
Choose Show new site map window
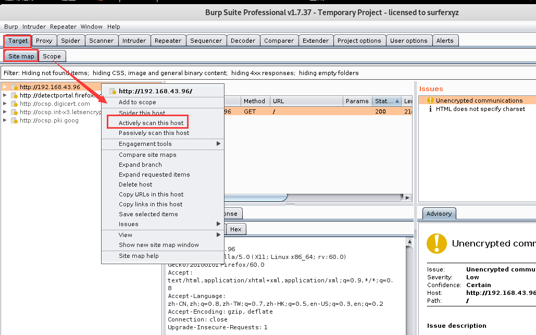click(x=163, y=245)
